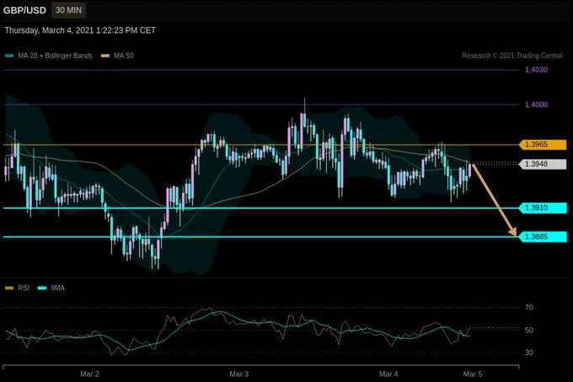Click the MA 50 legend label
573x382 pixels.
point(124,56)
